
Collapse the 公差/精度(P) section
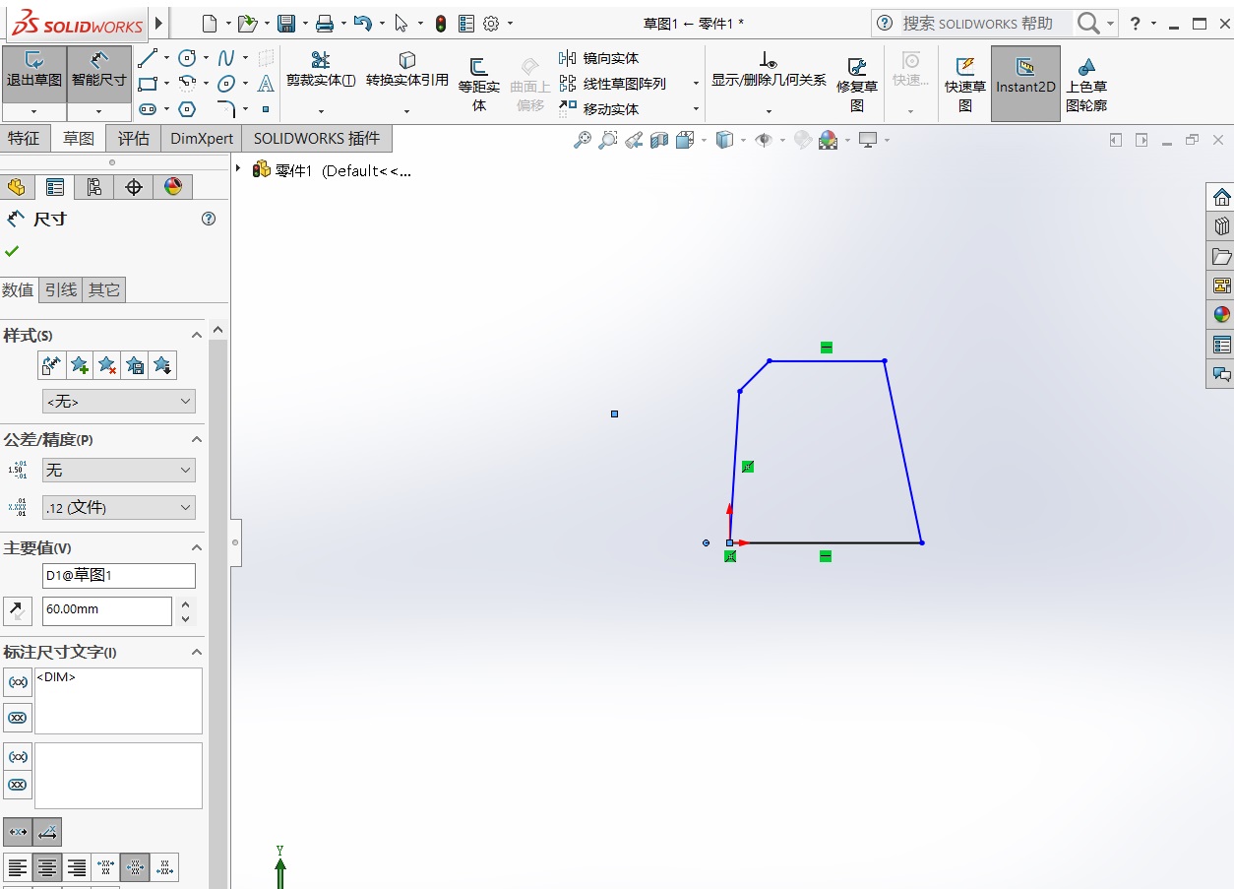(x=196, y=440)
